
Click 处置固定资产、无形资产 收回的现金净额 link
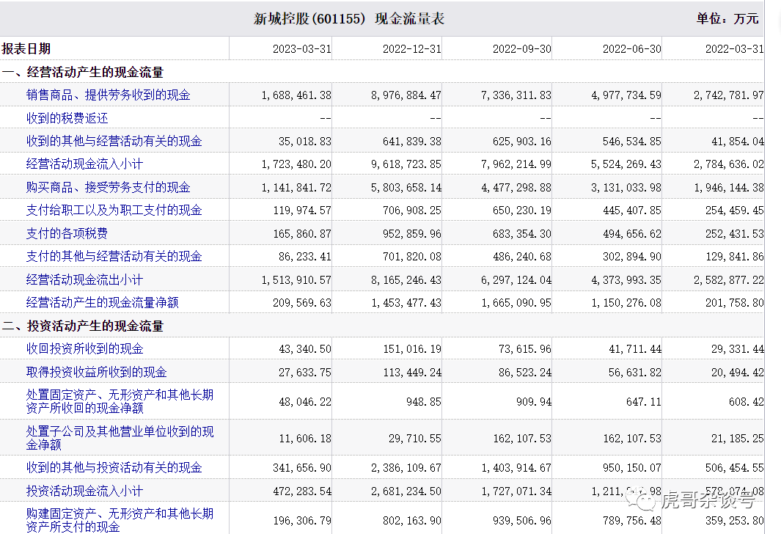[x=120, y=401]
